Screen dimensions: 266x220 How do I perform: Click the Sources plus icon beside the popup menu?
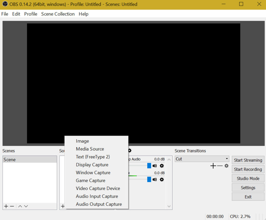click(x=63, y=206)
